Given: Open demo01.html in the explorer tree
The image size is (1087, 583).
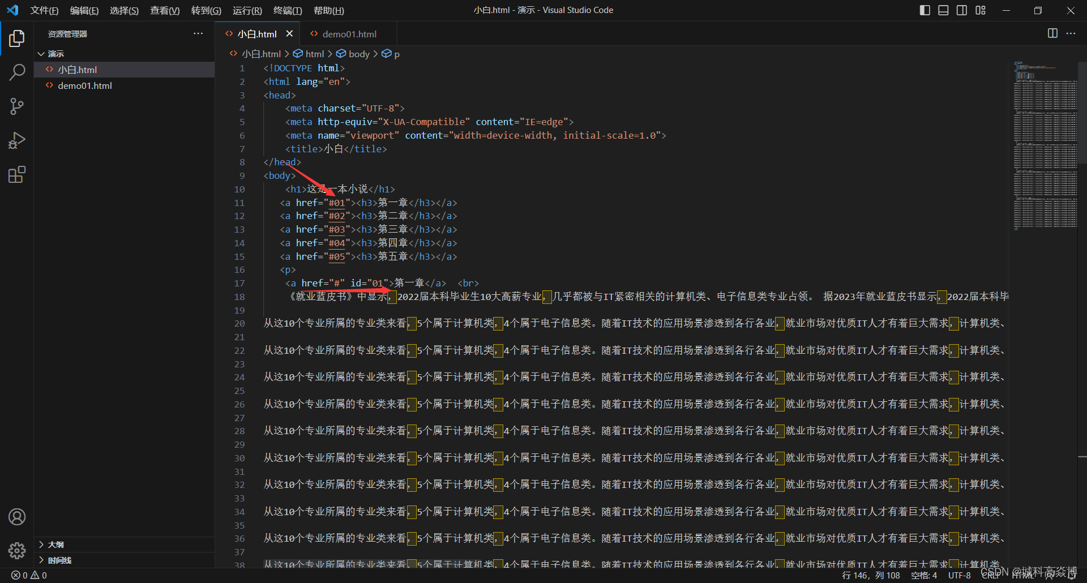Looking at the screenshot, I should tap(125, 85).
